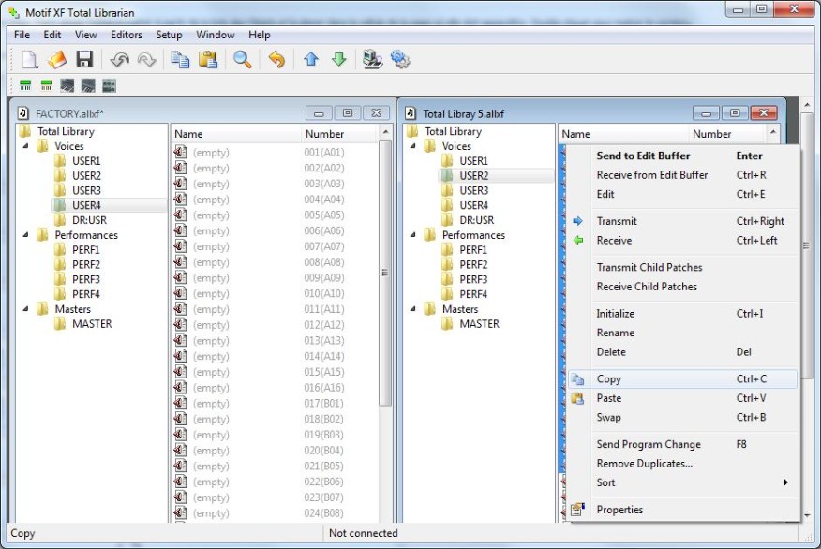Click the first green editor icon in second toolbar
821x549 pixels.
point(25,85)
